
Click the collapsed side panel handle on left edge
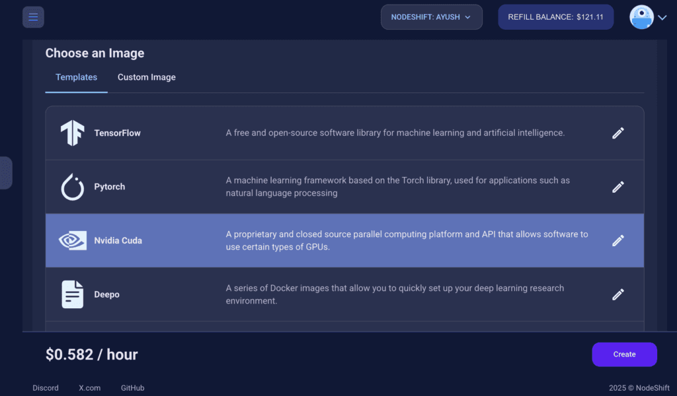[x=5, y=173]
